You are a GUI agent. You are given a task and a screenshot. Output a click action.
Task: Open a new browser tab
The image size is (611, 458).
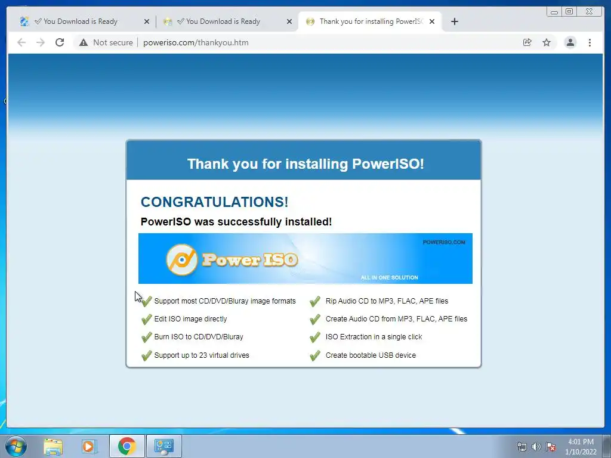tap(454, 21)
